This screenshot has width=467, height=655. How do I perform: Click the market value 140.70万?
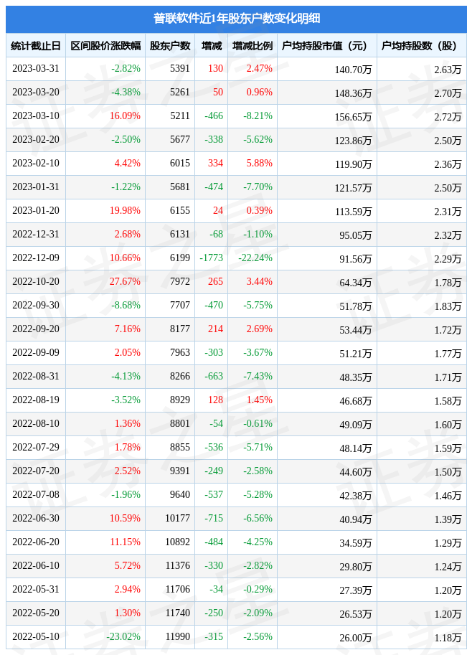coord(353,70)
